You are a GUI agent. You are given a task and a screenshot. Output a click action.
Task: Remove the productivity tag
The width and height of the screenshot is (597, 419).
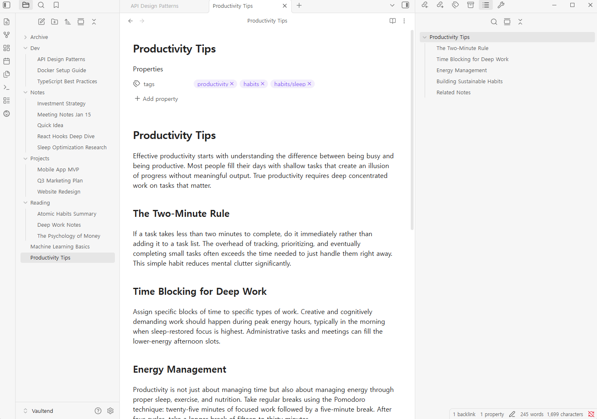click(232, 84)
